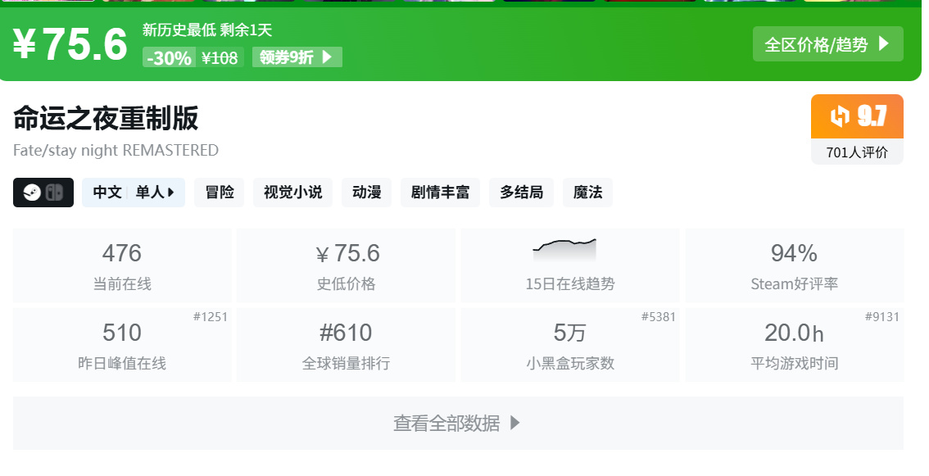The height and width of the screenshot is (476, 929).
Task: Select the 动漫 tag
Action: pyautogui.click(x=366, y=193)
